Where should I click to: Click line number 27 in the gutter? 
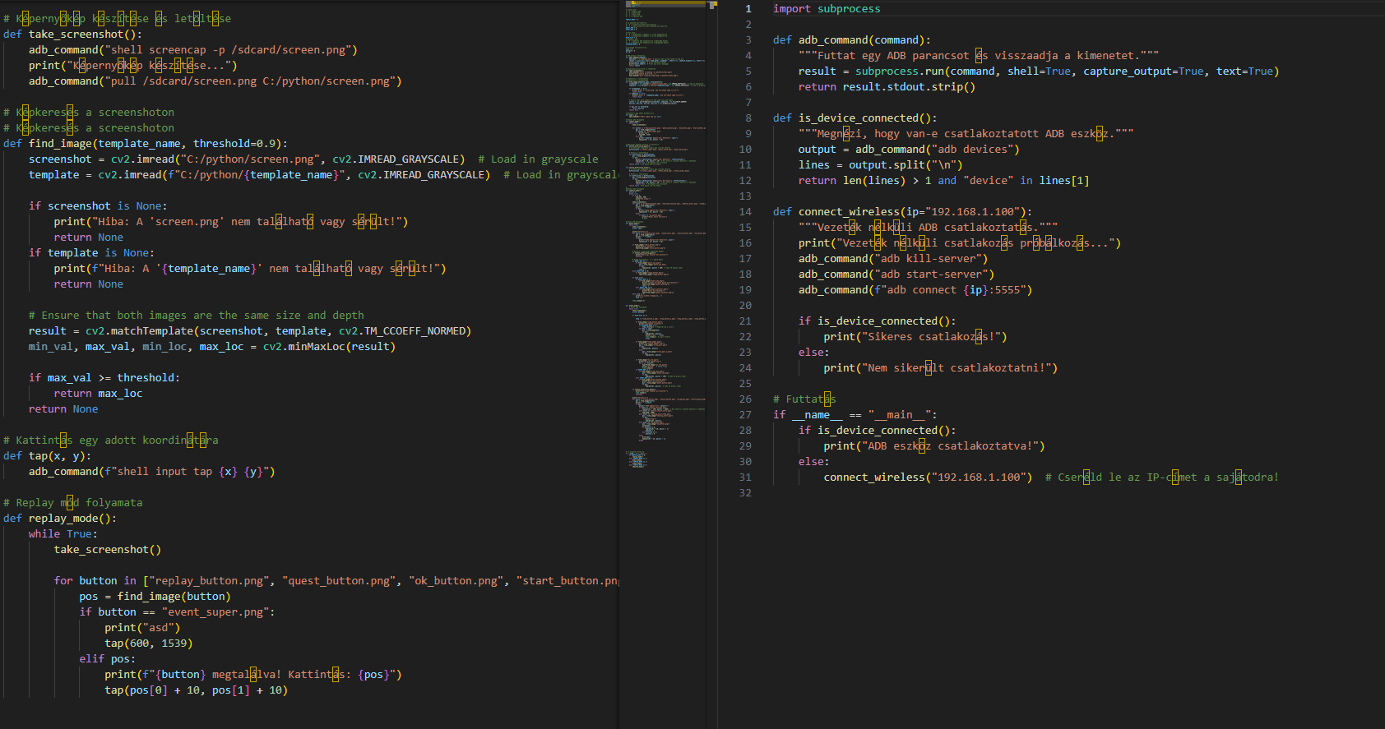[x=745, y=415]
